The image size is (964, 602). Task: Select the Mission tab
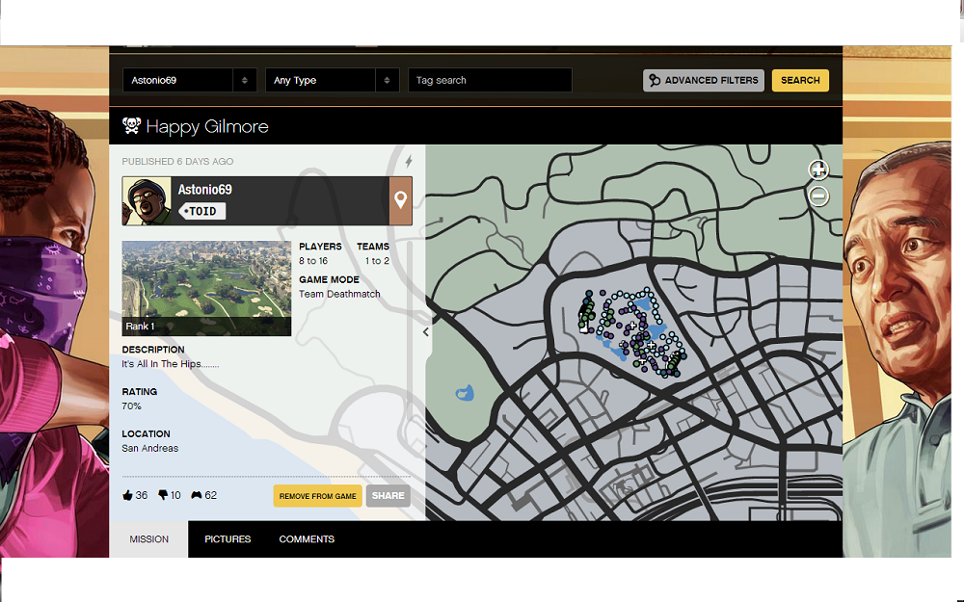pyautogui.click(x=149, y=539)
